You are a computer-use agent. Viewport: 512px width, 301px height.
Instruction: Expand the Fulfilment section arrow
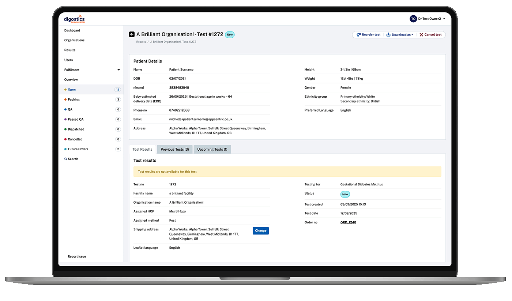coord(118,70)
